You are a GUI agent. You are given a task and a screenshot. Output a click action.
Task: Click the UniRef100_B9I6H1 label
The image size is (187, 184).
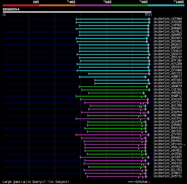coord(168,41)
